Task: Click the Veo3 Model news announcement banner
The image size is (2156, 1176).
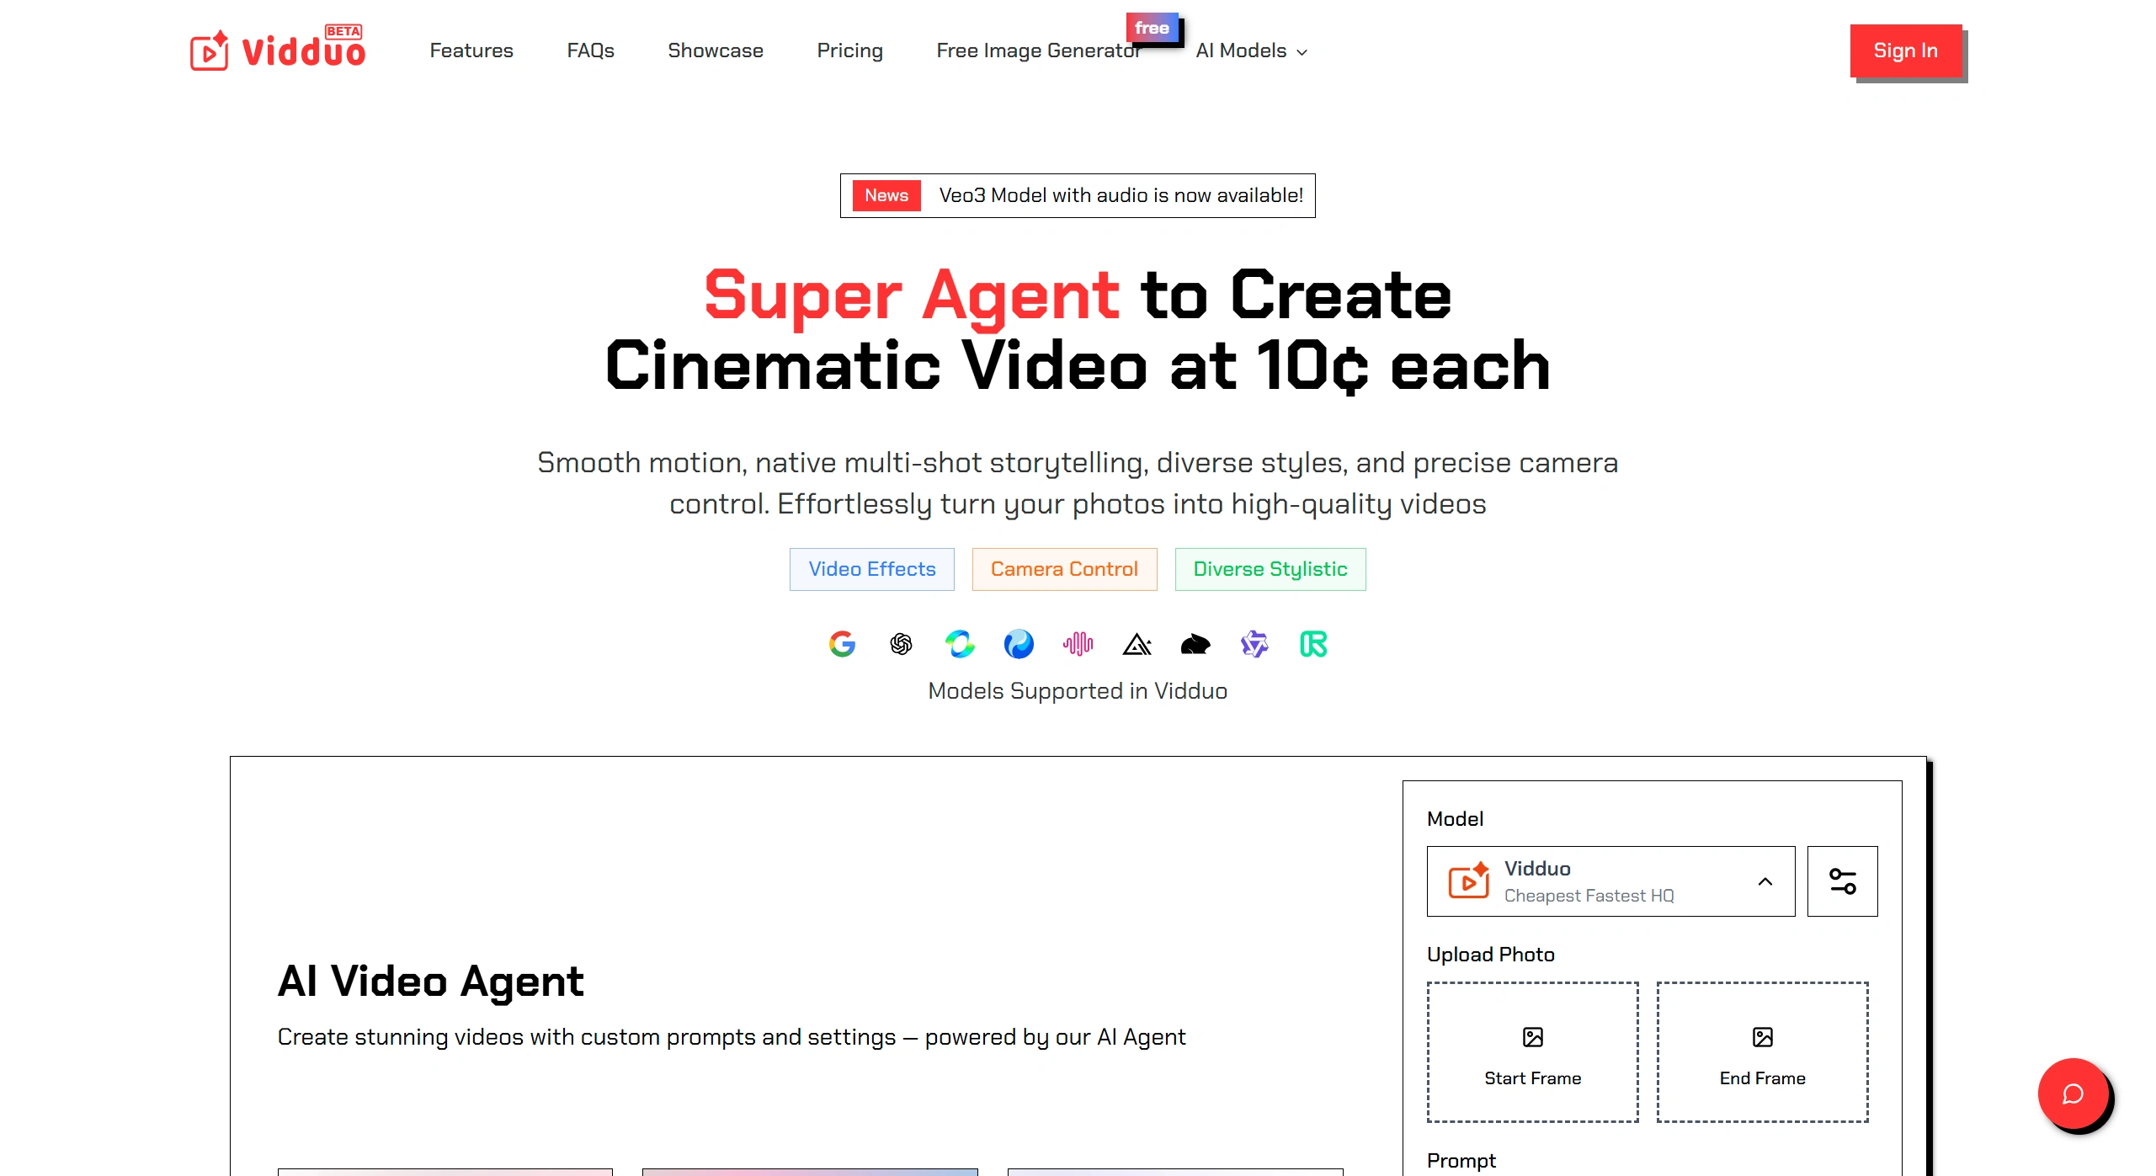Action: 1078,195
